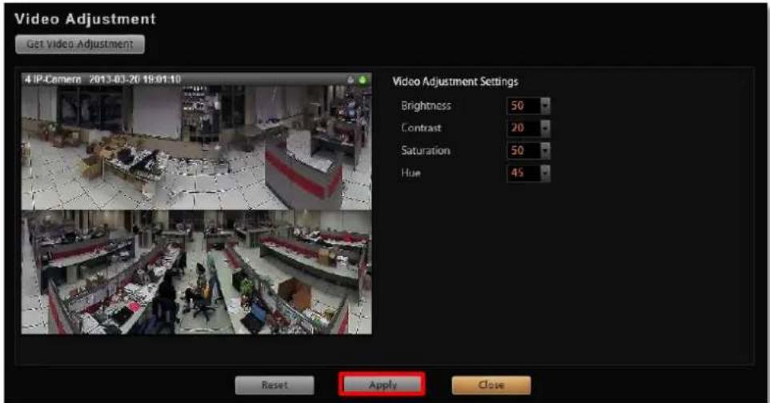
Task: Click the "Video Adjustment Settings" heading
Action: tap(455, 82)
